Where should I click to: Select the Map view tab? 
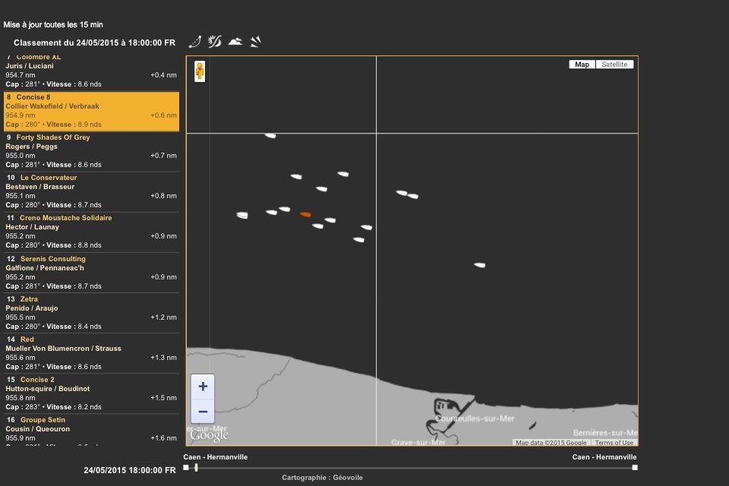[x=581, y=64]
